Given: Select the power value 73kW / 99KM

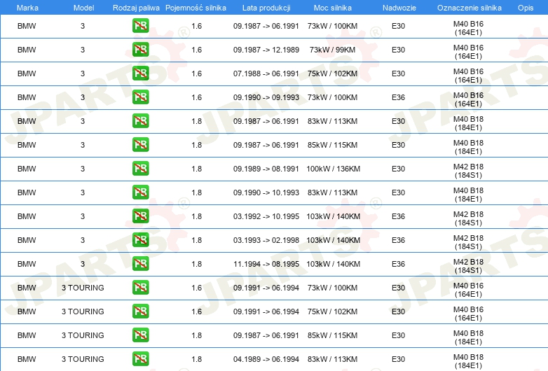Looking at the screenshot, I should click(x=332, y=50).
